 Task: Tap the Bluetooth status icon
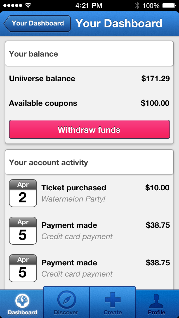click(x=137, y=5)
